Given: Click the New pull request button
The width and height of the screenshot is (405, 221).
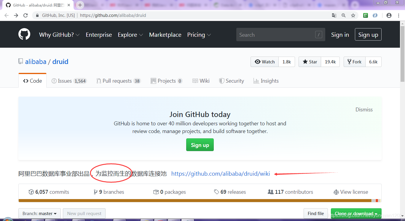Looking at the screenshot, I should [84, 213].
